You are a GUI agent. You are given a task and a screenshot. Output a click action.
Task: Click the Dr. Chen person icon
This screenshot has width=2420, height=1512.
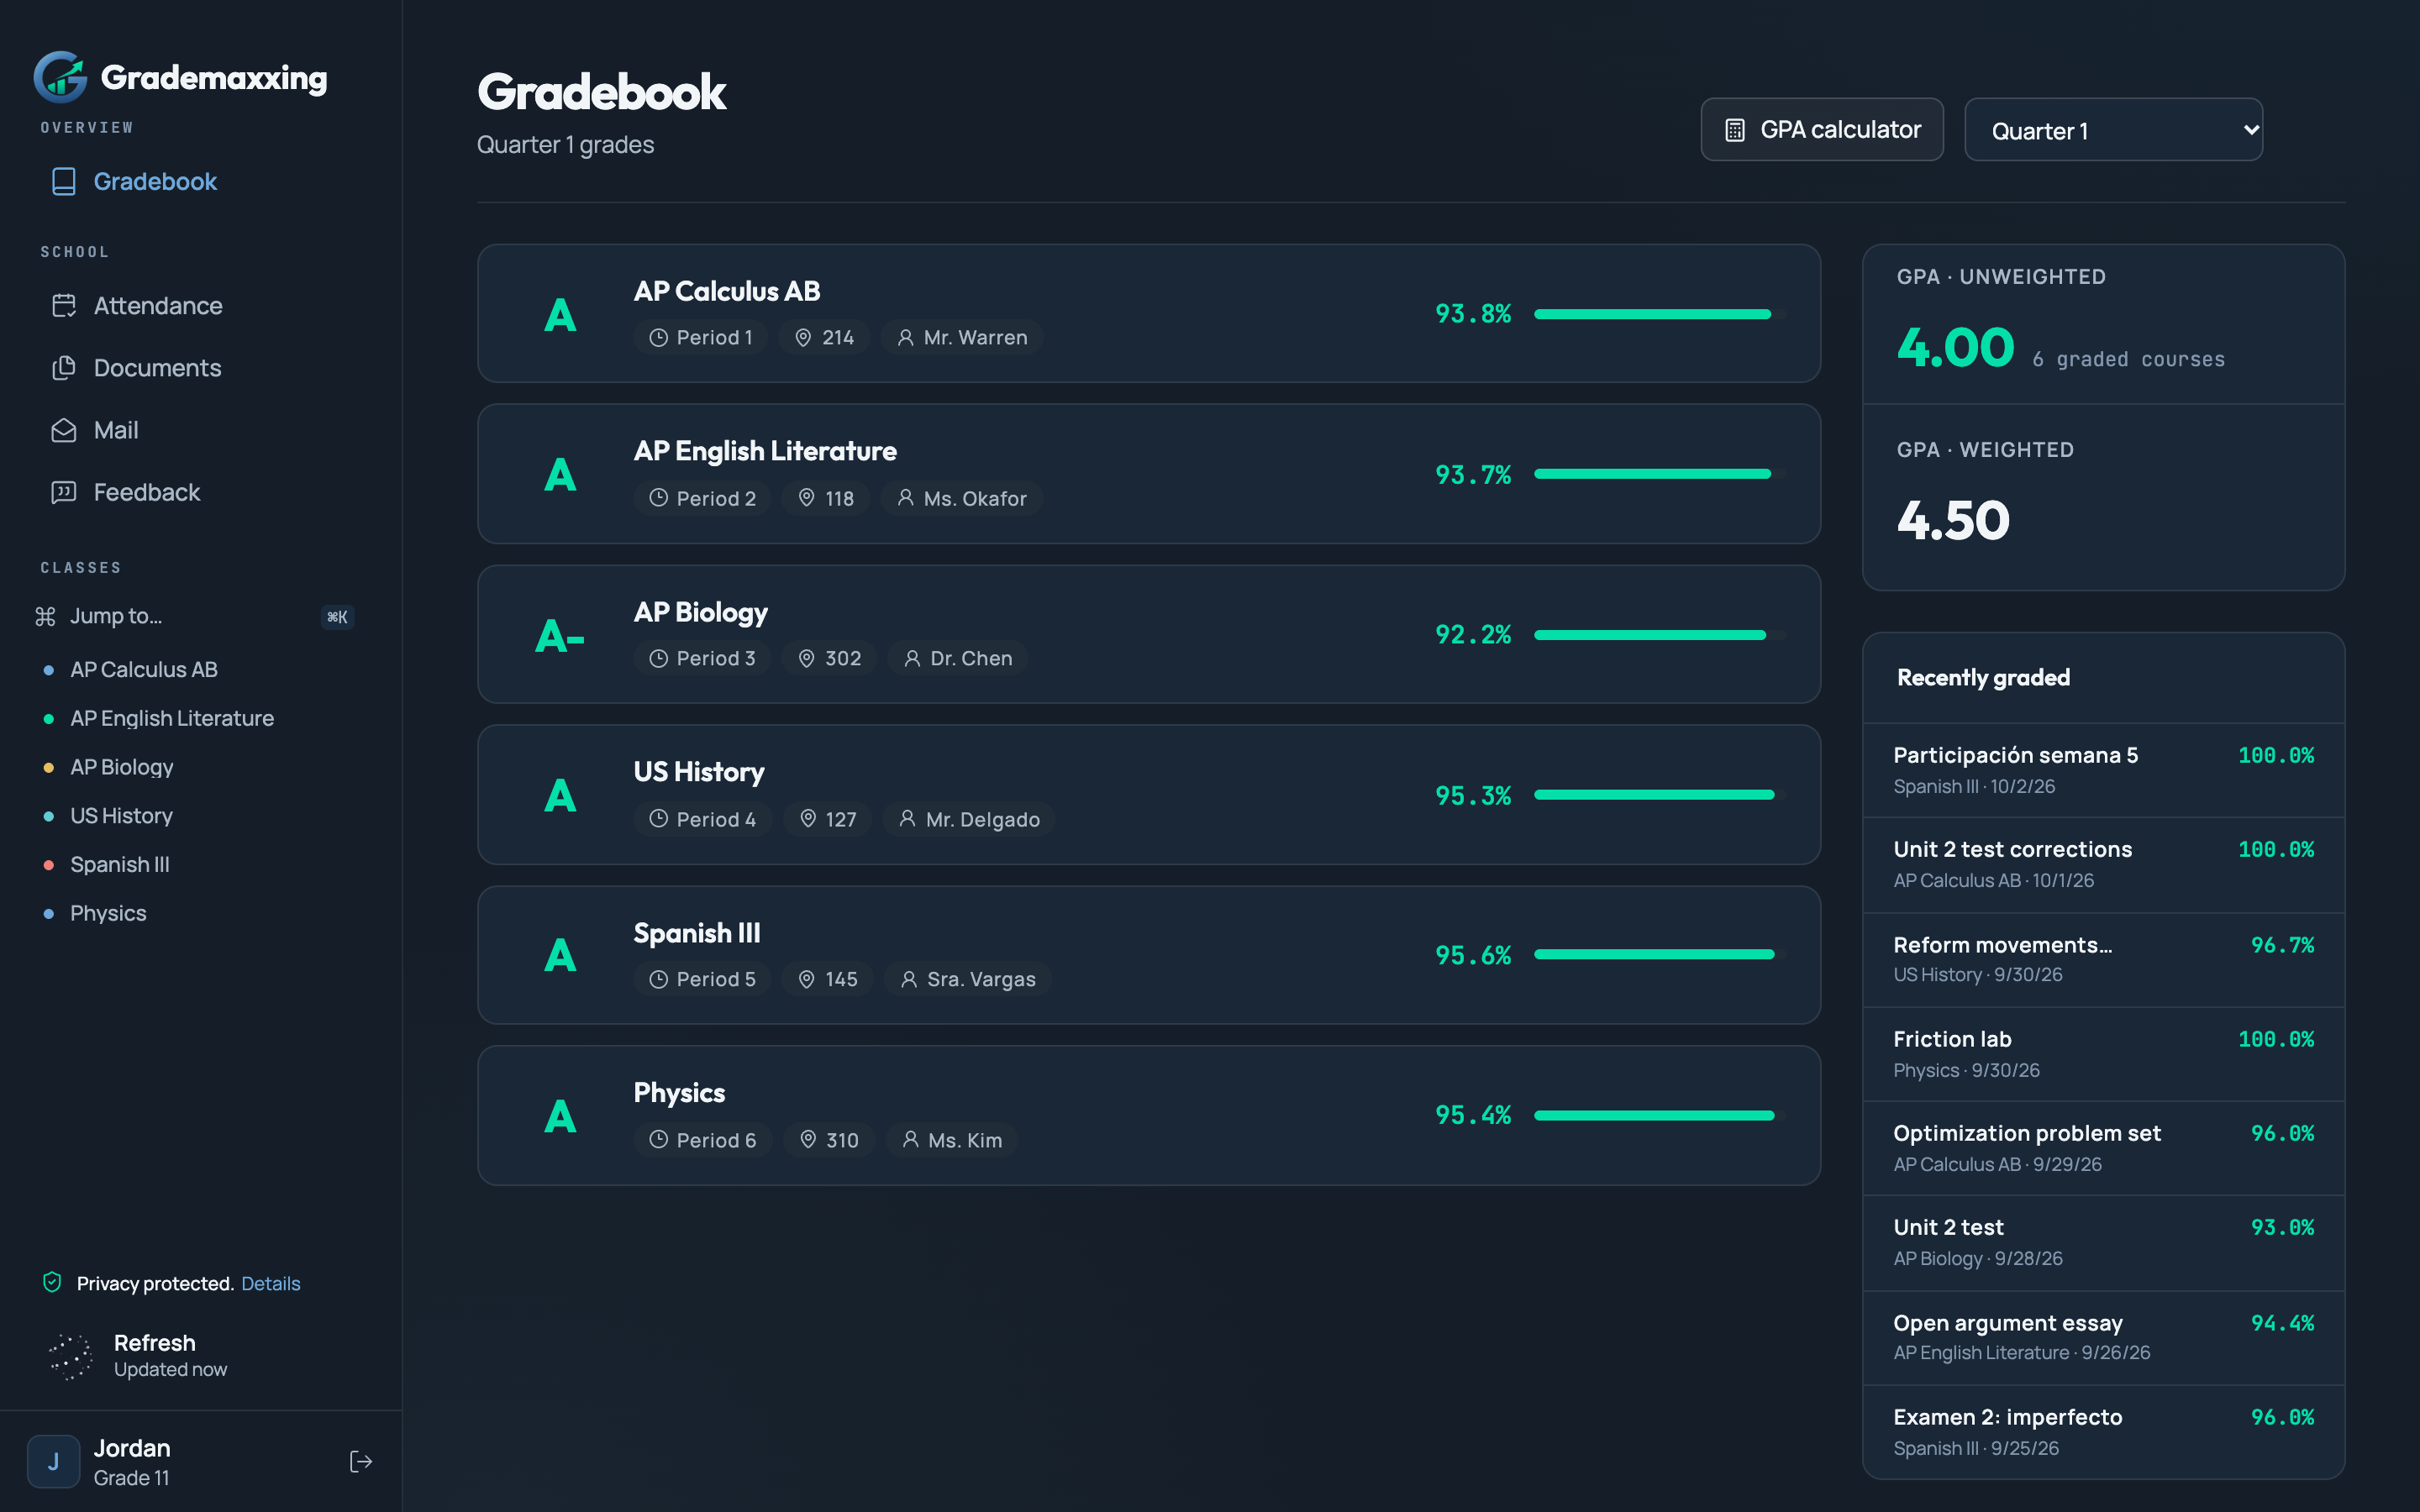[912, 658]
